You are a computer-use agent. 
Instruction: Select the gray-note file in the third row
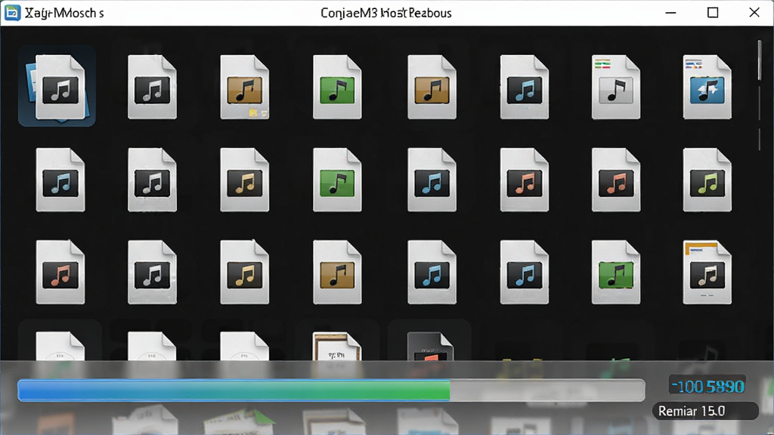tap(152, 272)
